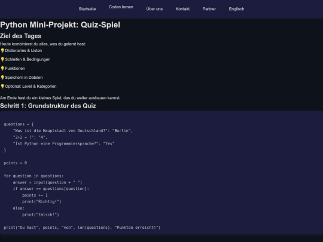The image size is (323, 242).
Task: Select Kontakt in the top navigation
Action: point(182,9)
